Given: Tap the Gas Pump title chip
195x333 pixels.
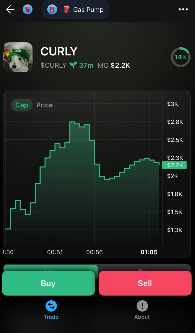Looking at the screenshot, I should point(76,10).
